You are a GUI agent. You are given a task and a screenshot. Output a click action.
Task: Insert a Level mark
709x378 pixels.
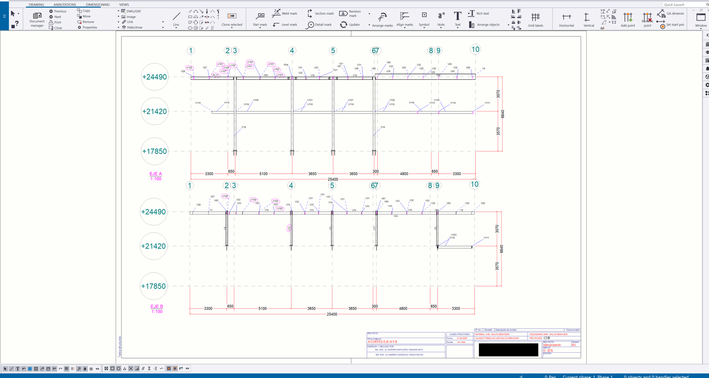[x=285, y=25]
